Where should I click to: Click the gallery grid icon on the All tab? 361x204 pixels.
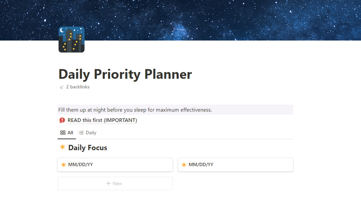coord(63,133)
